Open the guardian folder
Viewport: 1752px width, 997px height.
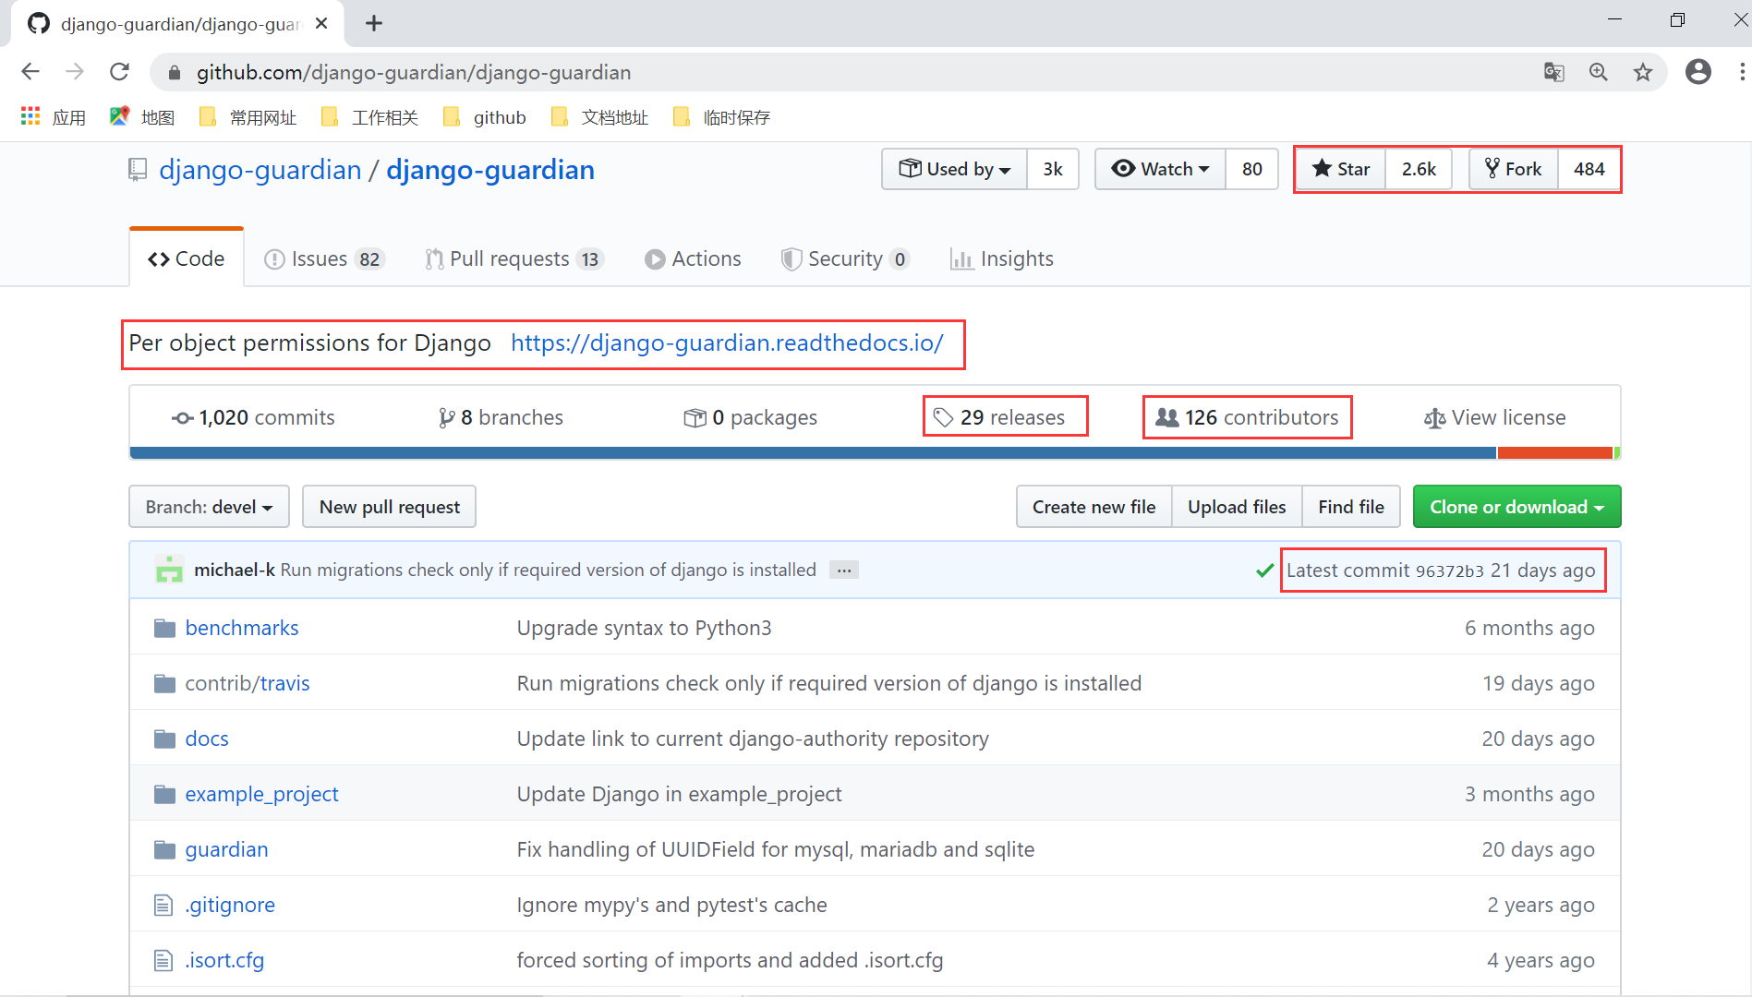tap(226, 849)
